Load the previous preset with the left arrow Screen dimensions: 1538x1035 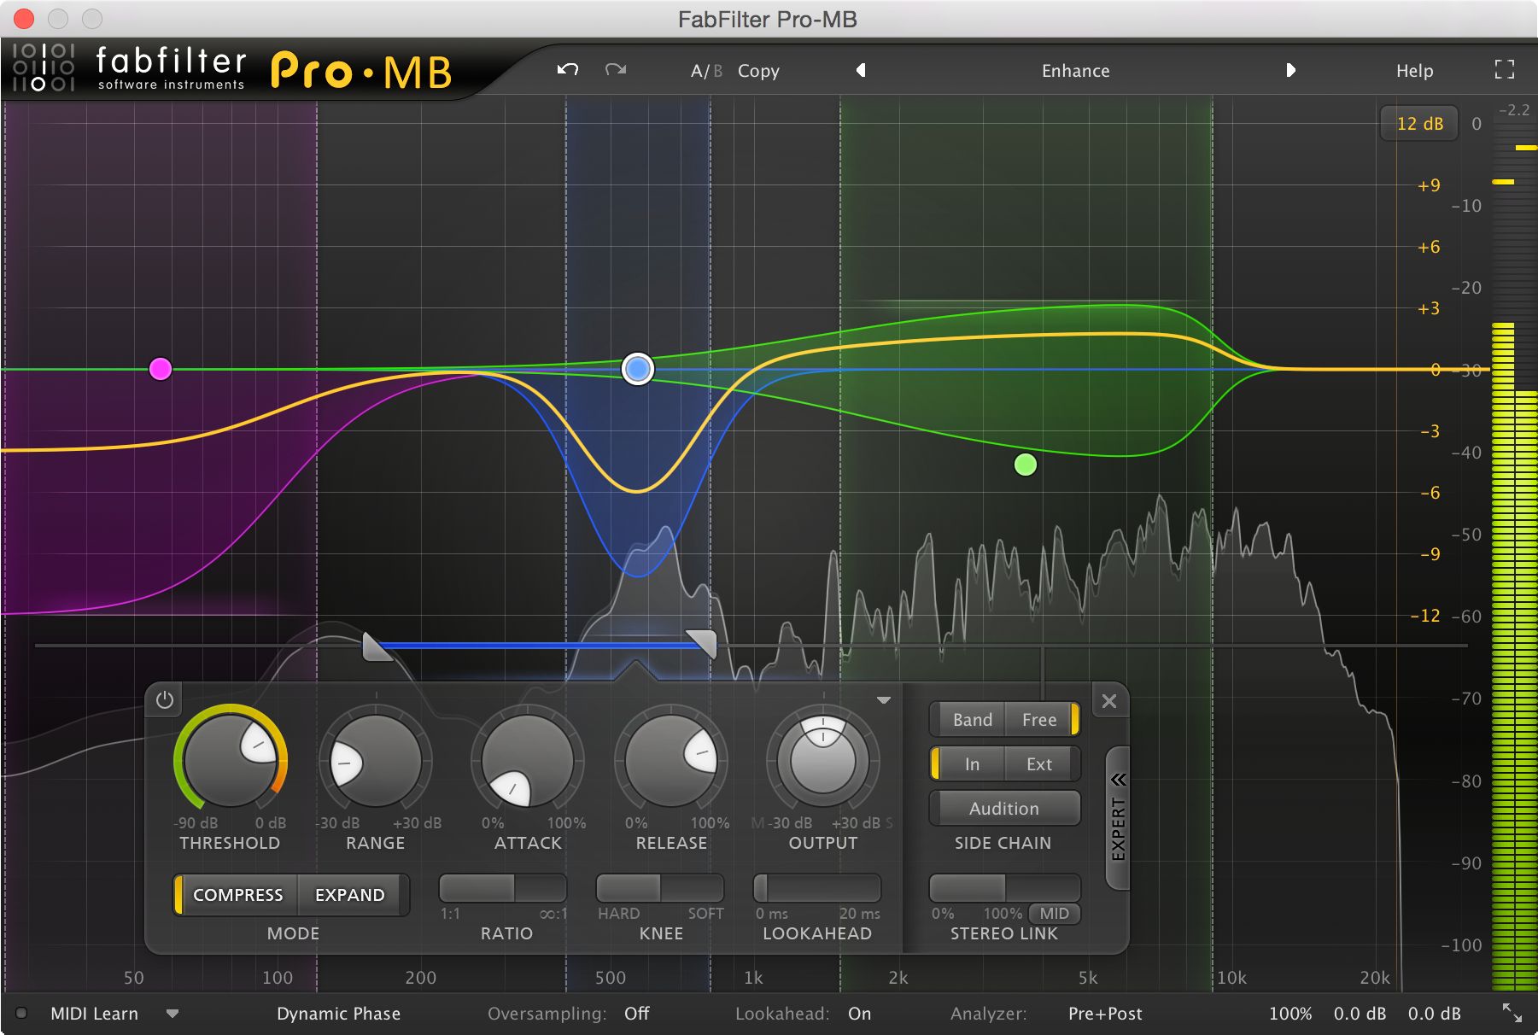[860, 71]
